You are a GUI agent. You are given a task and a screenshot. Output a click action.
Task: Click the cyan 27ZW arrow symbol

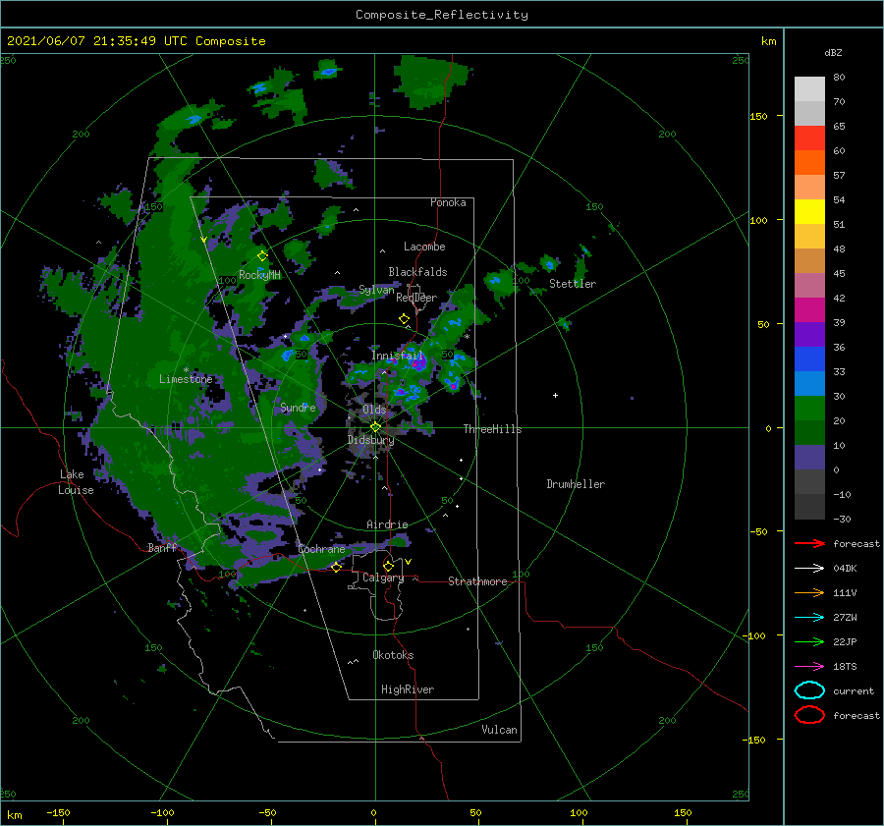[809, 618]
